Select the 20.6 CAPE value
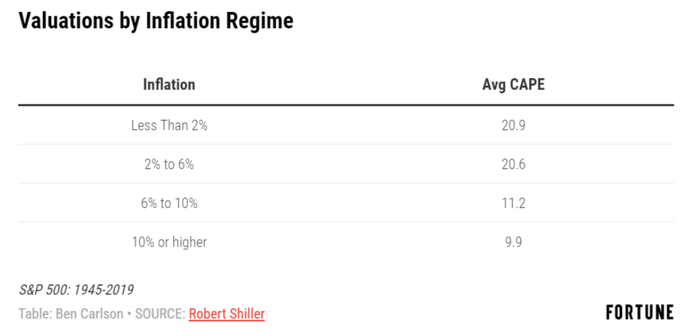The width and height of the screenshot is (690, 336). pyautogui.click(x=514, y=164)
